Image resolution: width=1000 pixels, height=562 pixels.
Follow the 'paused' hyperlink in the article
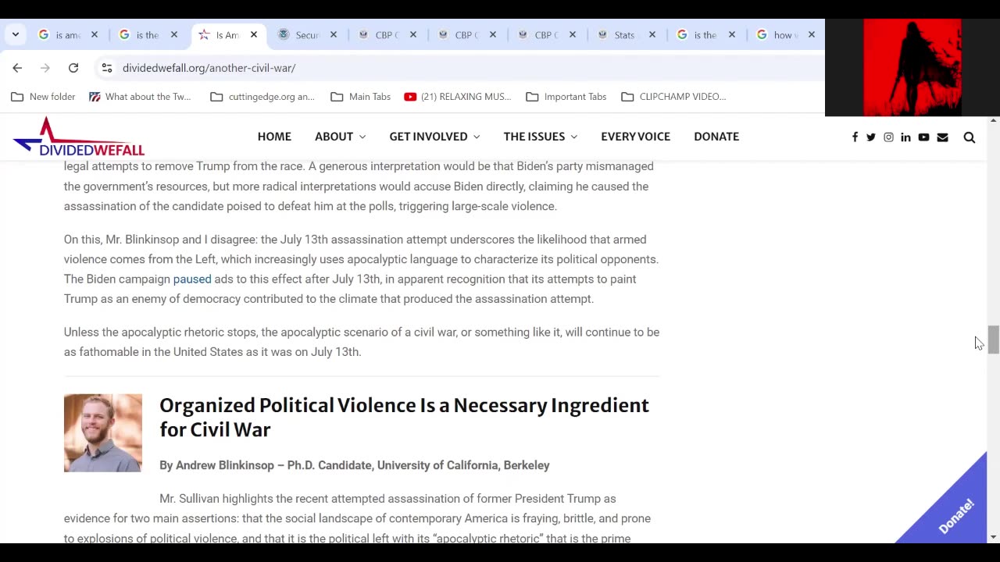click(x=192, y=279)
